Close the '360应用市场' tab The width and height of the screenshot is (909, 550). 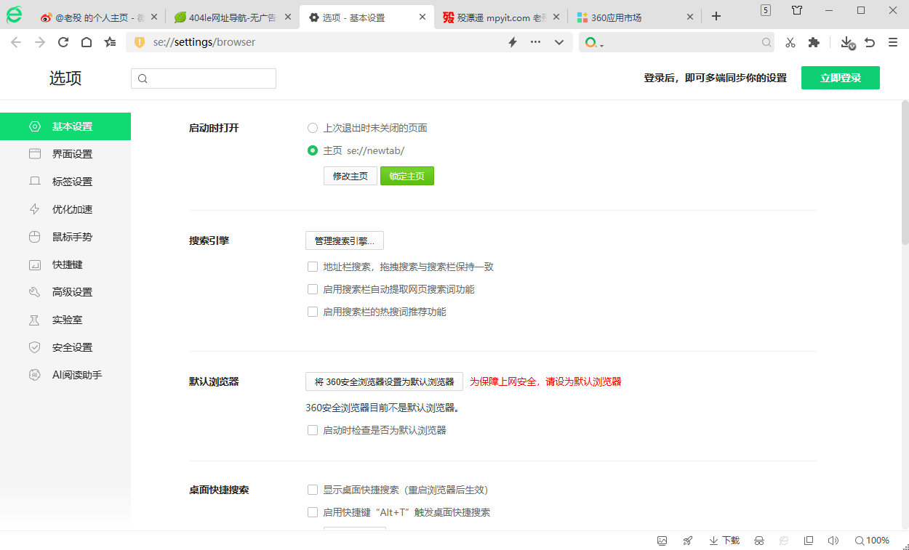pos(690,17)
